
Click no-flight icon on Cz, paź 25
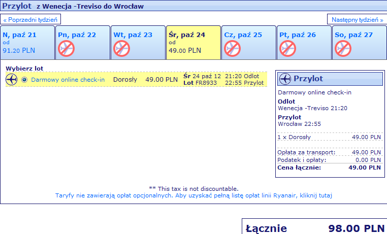232,49
